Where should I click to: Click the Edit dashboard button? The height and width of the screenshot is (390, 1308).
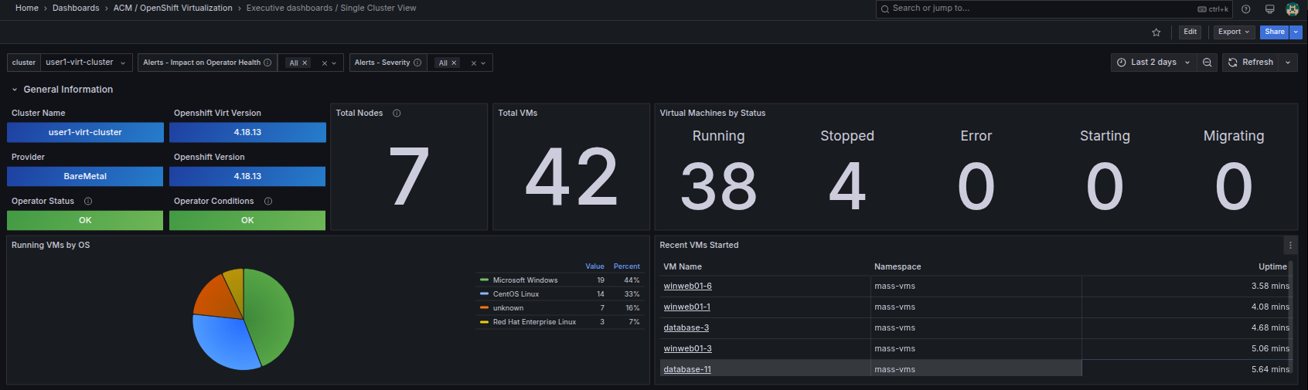click(x=1190, y=32)
